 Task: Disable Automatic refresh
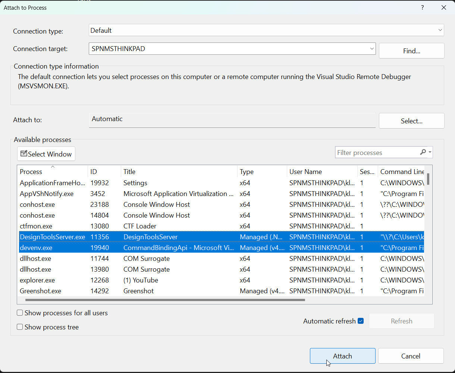(x=360, y=320)
